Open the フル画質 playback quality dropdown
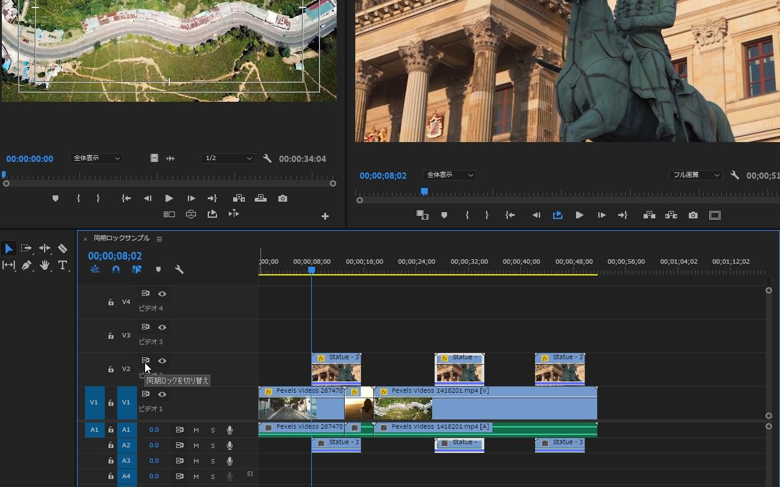Image resolution: width=780 pixels, height=487 pixels. 695,174
